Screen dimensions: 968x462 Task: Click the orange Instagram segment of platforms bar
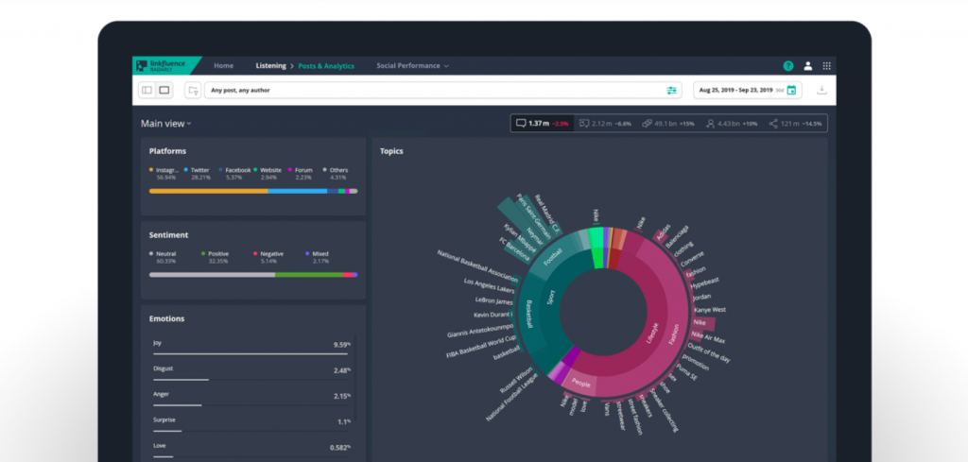point(208,191)
